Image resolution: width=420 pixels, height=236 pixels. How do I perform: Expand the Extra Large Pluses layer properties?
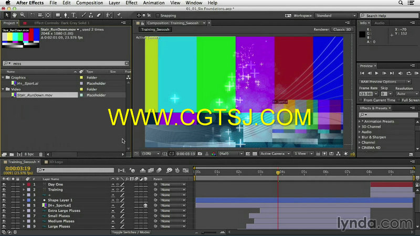click(x=24, y=211)
